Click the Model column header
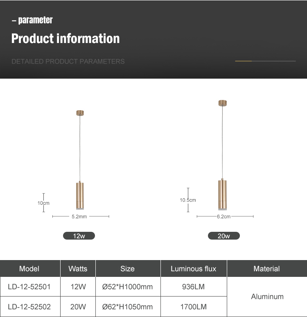 pos(29,269)
